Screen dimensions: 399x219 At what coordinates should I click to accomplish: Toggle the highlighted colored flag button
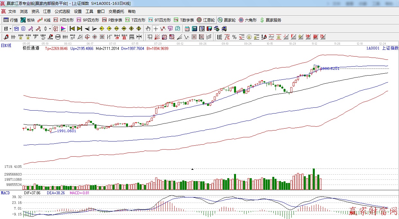[x=63, y=29]
